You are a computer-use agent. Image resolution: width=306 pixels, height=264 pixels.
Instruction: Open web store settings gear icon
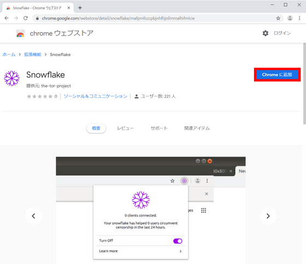(266, 33)
